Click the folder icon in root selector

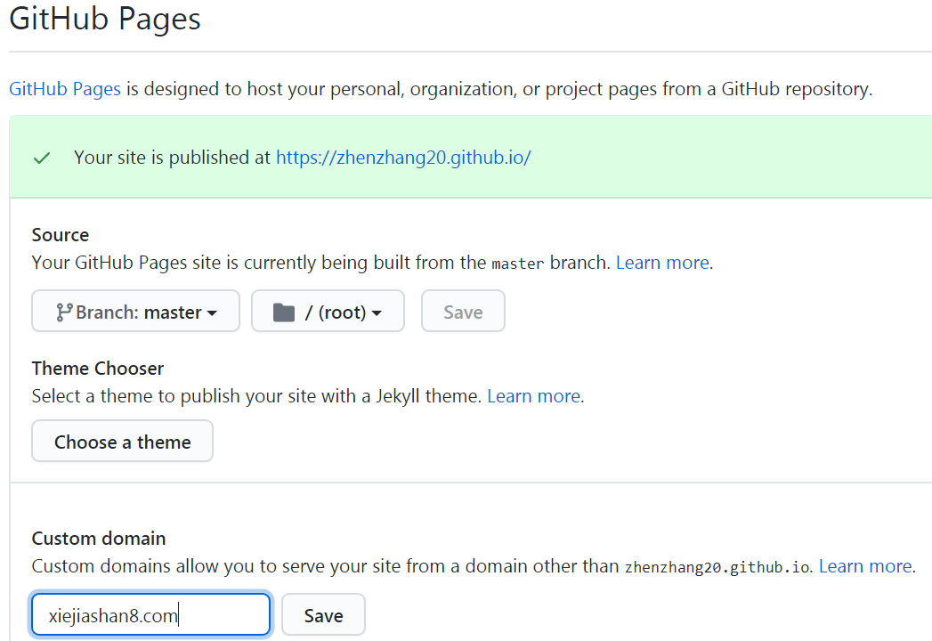click(x=284, y=312)
